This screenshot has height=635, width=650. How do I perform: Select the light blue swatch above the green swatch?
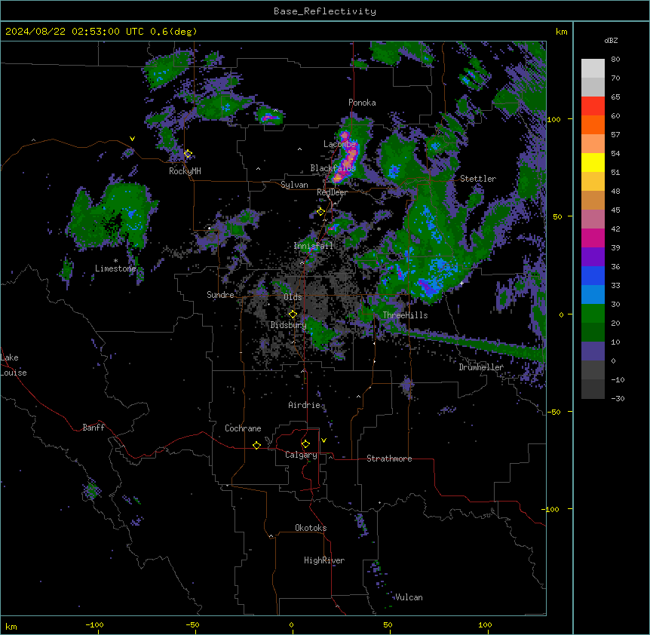[593, 294]
